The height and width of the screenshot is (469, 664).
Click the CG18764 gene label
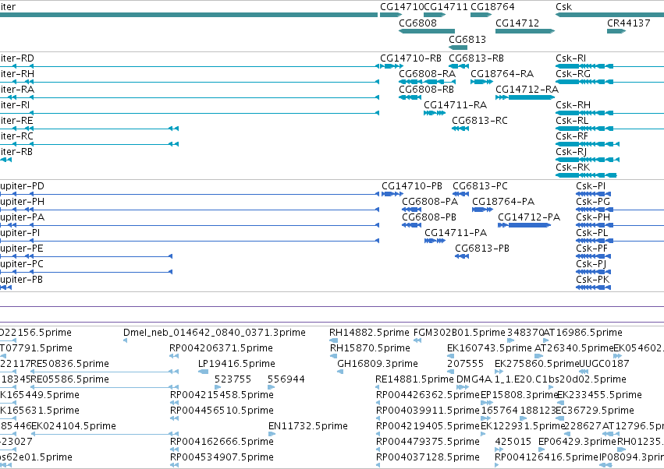point(492,7)
